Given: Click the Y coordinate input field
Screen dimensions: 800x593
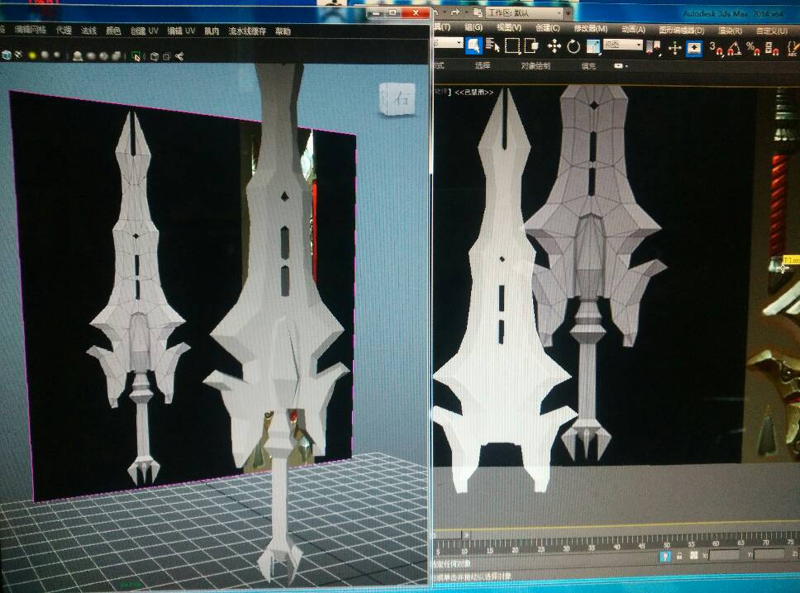Looking at the screenshot, I should (769, 554).
